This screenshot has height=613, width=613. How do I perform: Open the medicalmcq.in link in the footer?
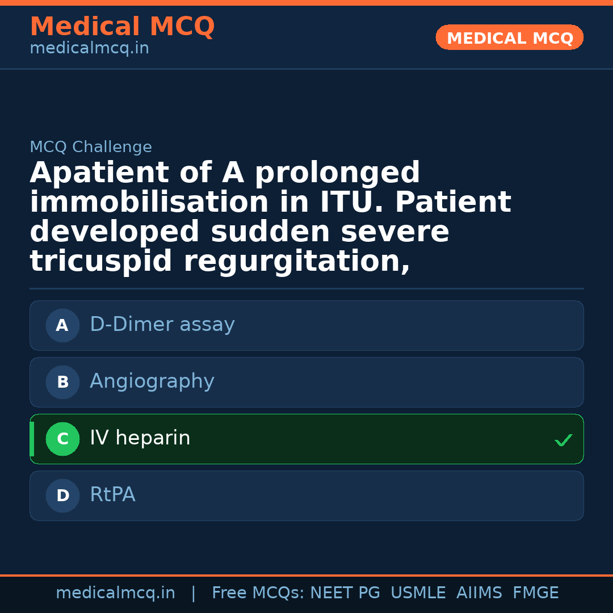click(x=115, y=593)
